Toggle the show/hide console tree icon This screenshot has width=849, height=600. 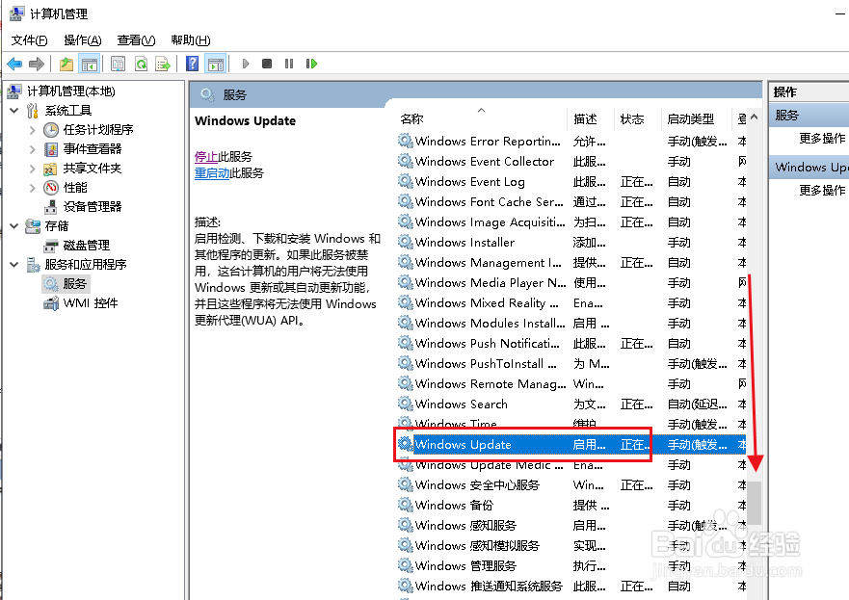(x=90, y=64)
